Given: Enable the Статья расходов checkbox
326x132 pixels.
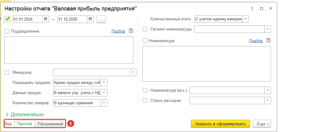Looking at the screenshot, I should click(x=145, y=100).
